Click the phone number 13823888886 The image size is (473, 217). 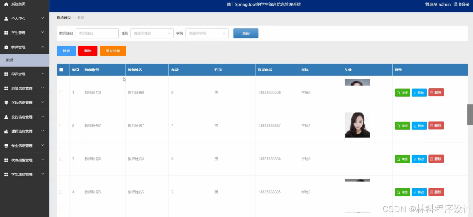click(269, 159)
